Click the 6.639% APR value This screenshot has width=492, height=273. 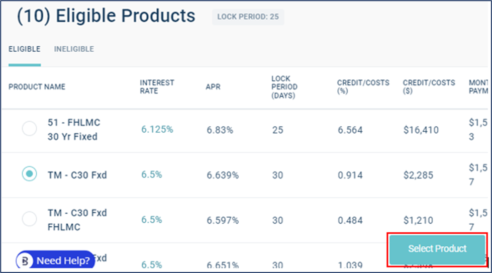coord(223,175)
